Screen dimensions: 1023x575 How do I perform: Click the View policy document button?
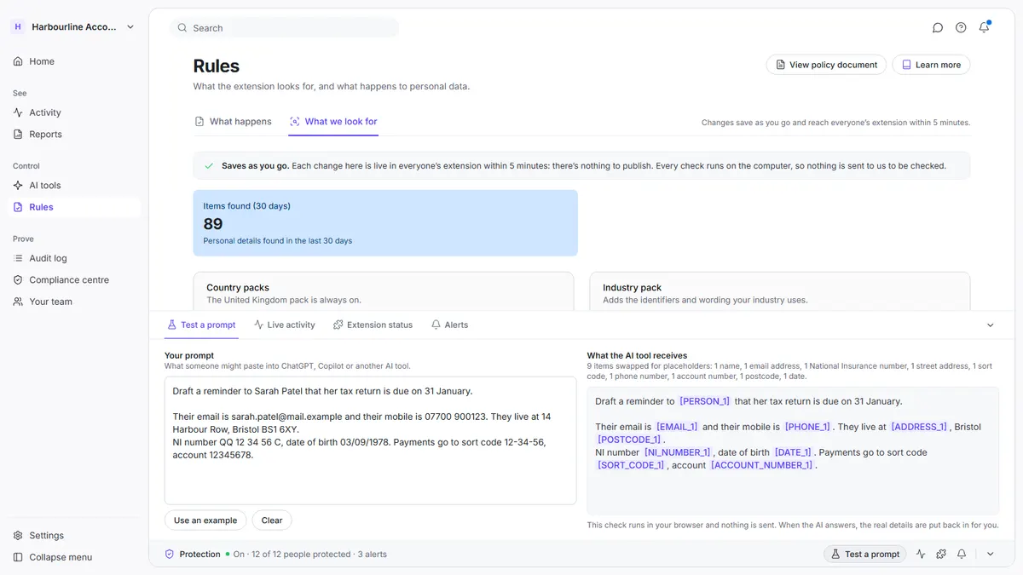click(x=825, y=65)
